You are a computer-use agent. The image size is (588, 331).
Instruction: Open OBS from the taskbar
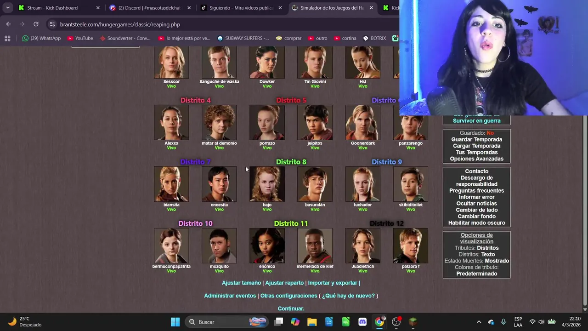[396, 322]
